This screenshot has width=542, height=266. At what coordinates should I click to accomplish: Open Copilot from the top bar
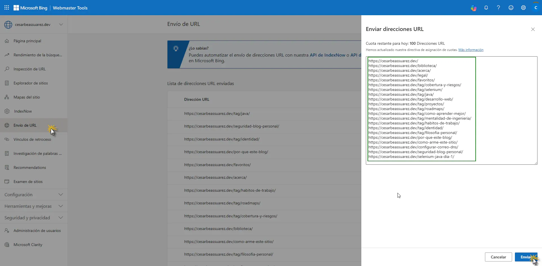(x=474, y=8)
